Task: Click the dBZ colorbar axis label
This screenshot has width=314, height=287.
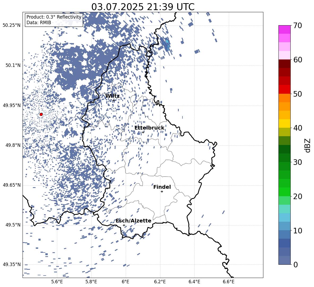Action: [308, 145]
